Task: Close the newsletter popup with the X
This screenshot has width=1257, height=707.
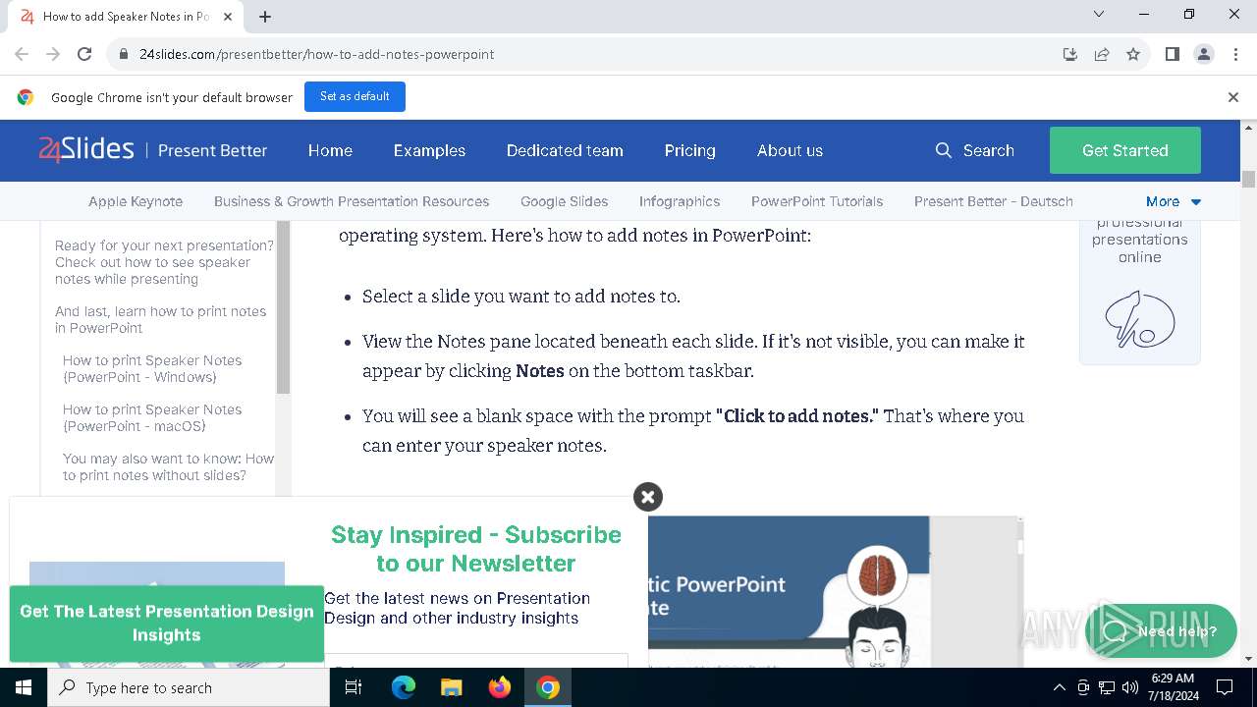Action: tap(648, 497)
